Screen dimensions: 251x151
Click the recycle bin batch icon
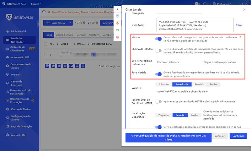pos(77,66)
